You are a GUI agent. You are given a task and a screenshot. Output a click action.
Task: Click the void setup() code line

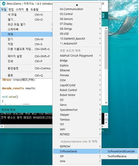(x=10, y=97)
